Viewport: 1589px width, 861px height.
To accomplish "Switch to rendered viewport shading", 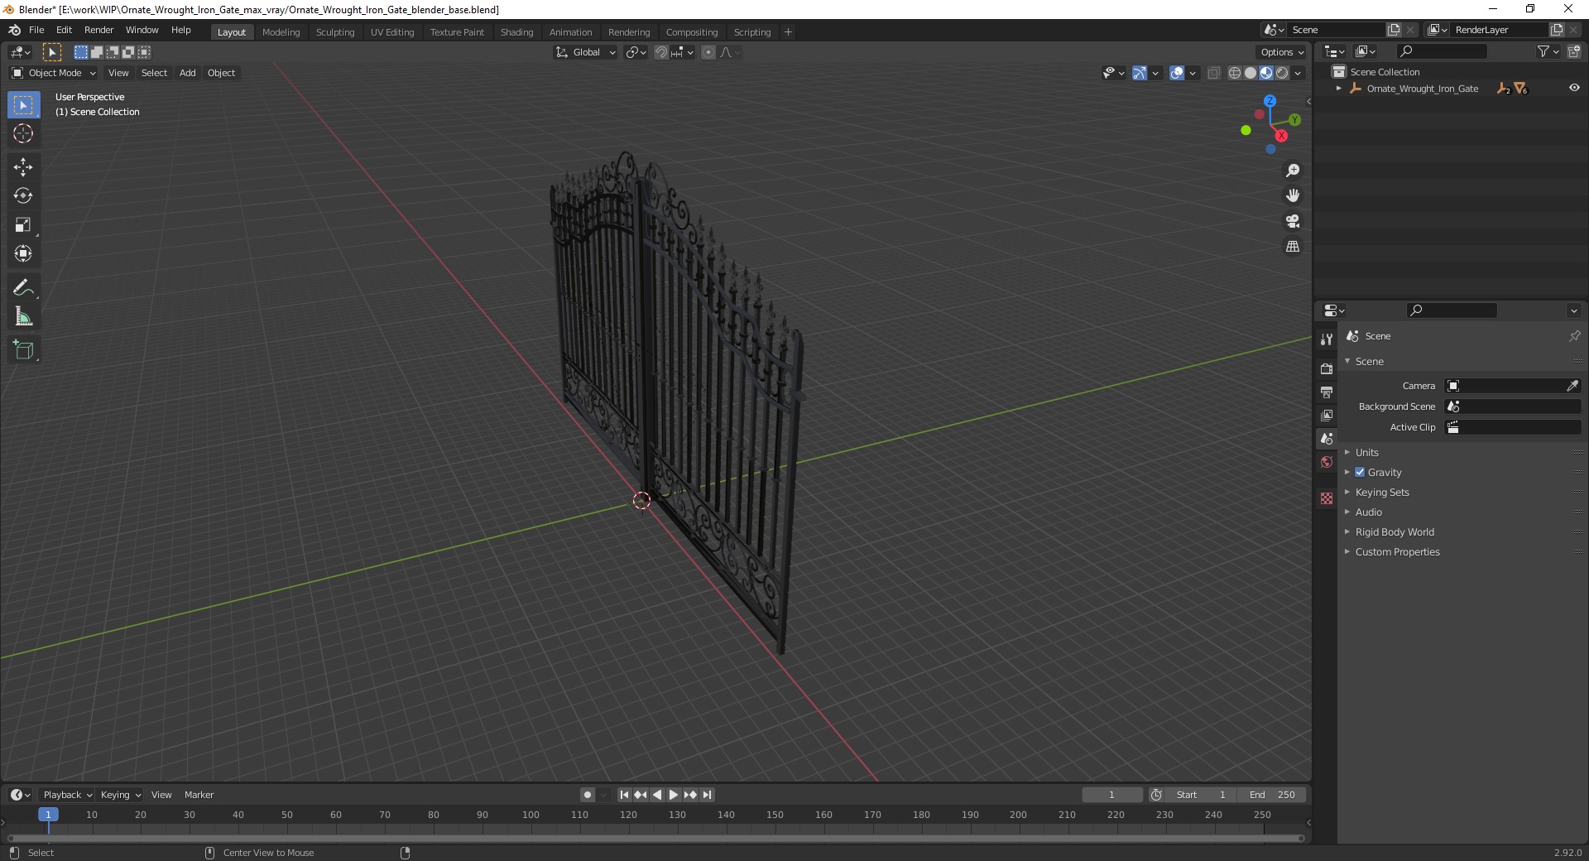I will [1282, 73].
